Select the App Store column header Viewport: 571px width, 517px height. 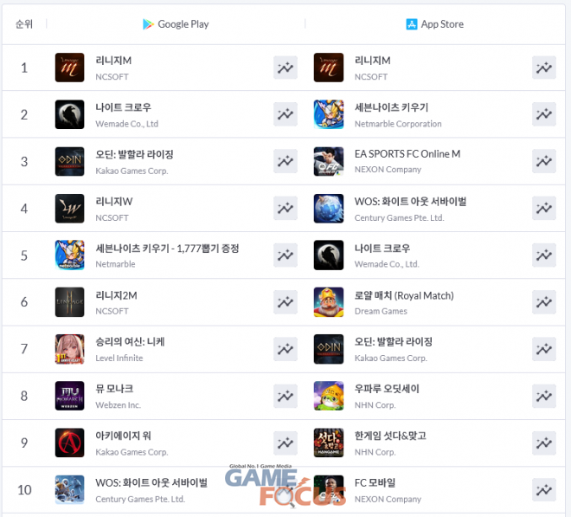[435, 24]
